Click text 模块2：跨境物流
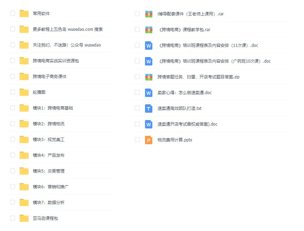304x231 pixels. pyautogui.click(x=49, y=124)
